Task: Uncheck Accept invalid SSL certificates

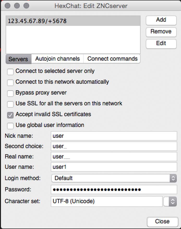Action: click(10, 115)
